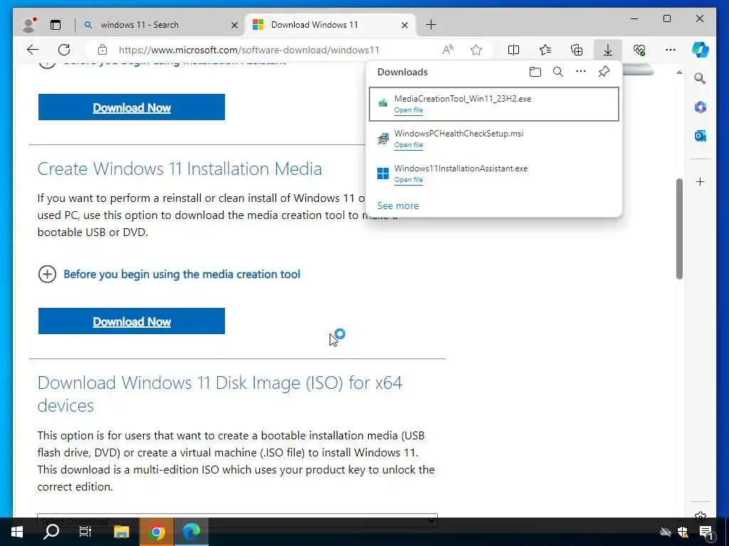
Task: Click the scroll up arrow
Action: [679, 73]
